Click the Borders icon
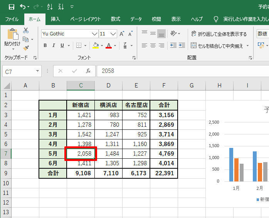This screenshot has width=269, height=218. pyautogui.click(x=79, y=45)
